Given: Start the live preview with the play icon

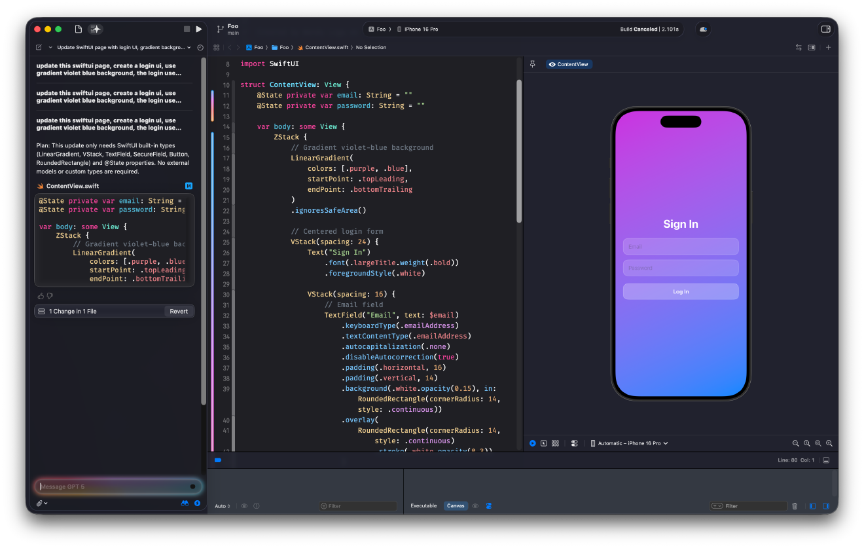Looking at the screenshot, I should 532,443.
